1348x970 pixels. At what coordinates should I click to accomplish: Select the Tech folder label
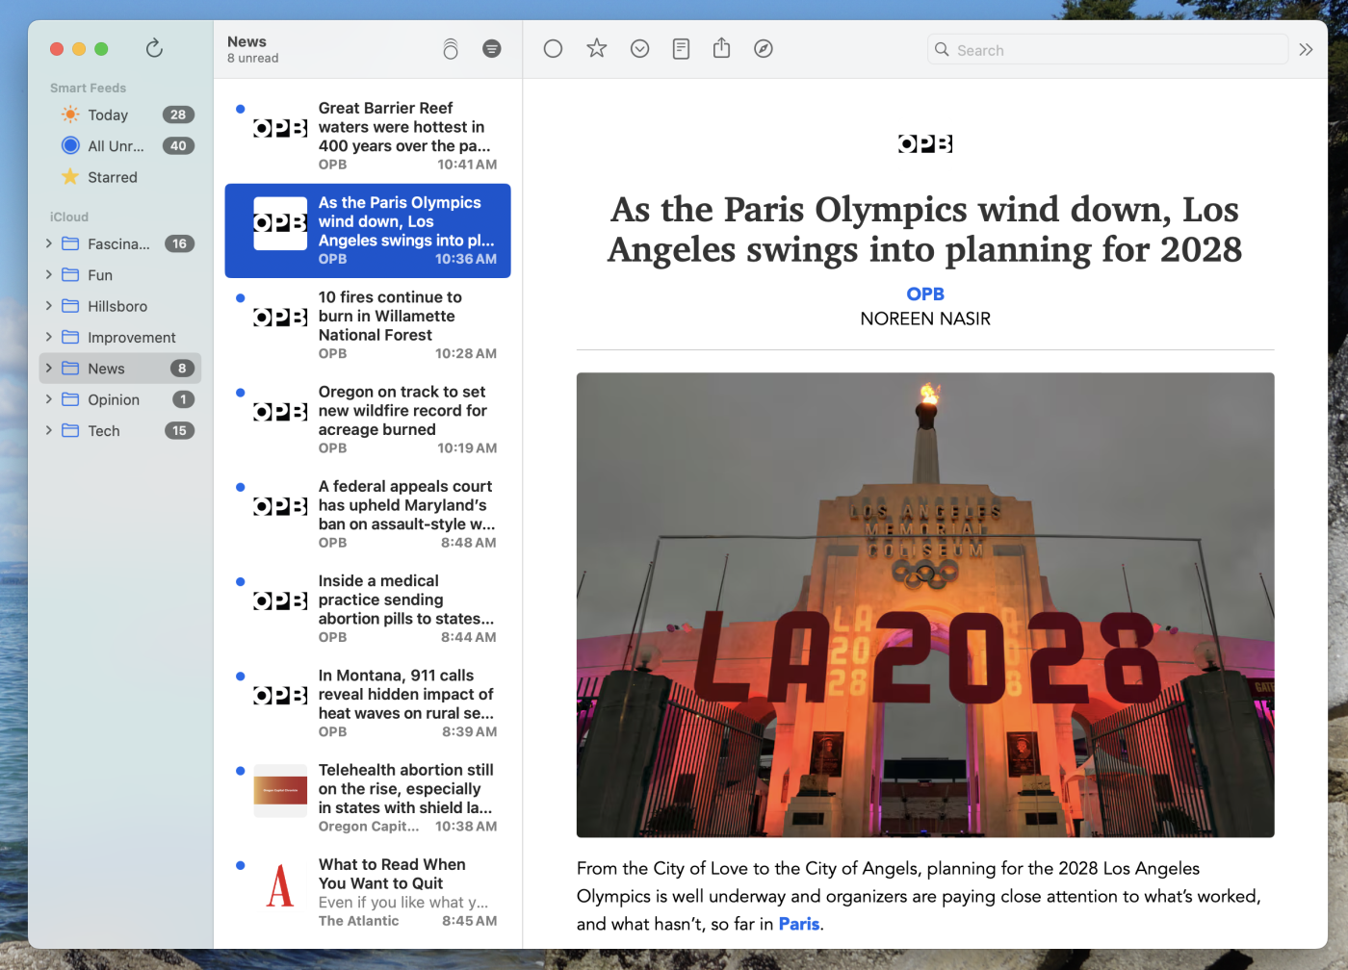point(104,431)
